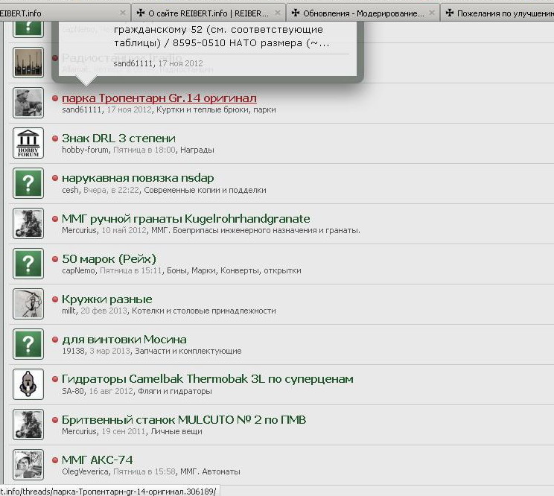Open user profile cesh
554x496 pixels.
click(x=70, y=191)
